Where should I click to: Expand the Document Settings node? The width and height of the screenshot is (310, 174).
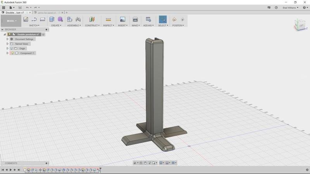click(7, 39)
